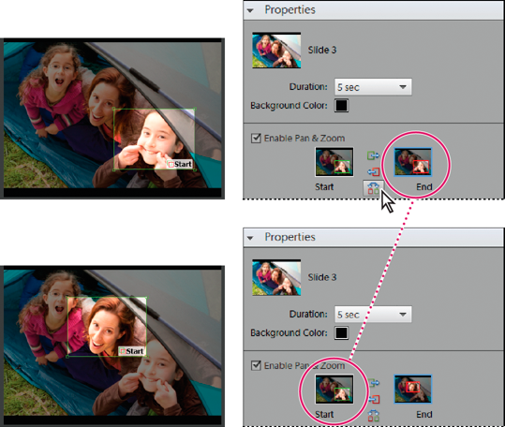Click Start marker icon on upper tent photo
Viewport: 505px width, 427px height.
[171, 165]
